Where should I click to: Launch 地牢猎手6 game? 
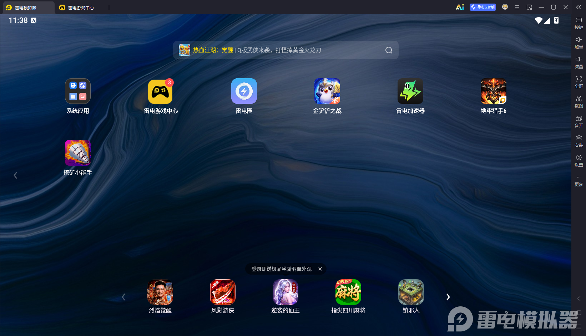click(x=494, y=91)
